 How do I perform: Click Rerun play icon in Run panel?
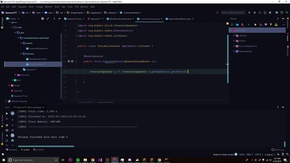click(7, 114)
